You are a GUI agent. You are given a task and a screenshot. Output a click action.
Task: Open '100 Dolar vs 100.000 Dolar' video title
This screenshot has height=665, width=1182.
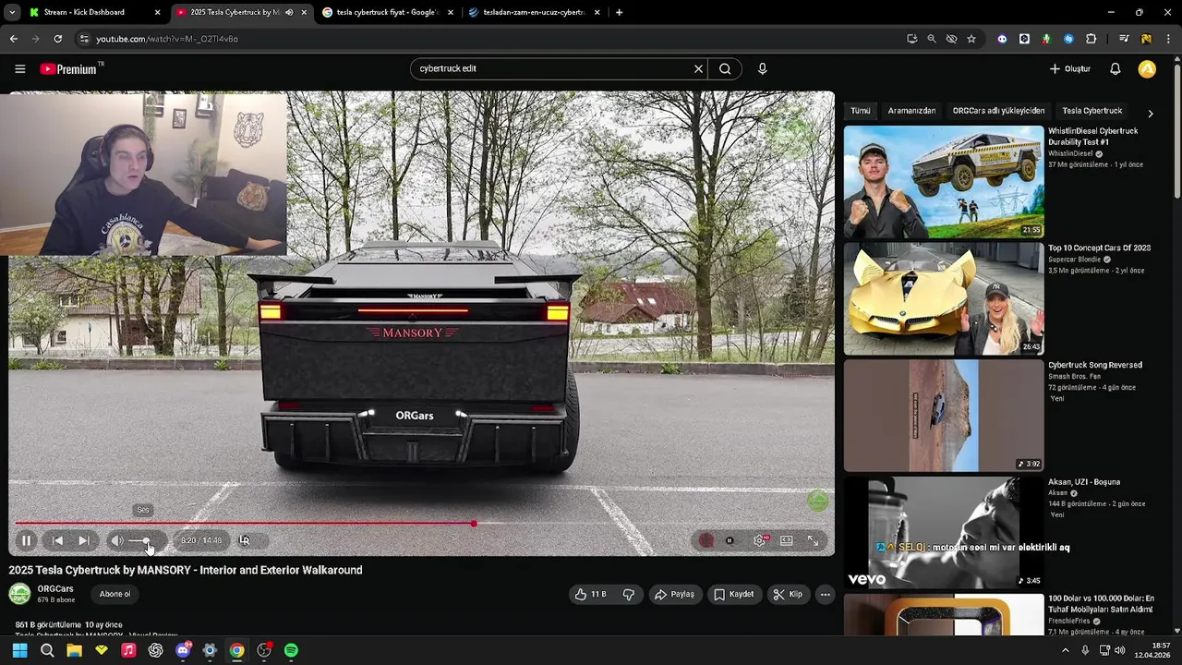tap(1101, 604)
